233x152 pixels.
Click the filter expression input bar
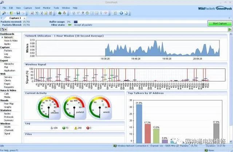tap(117, 29)
